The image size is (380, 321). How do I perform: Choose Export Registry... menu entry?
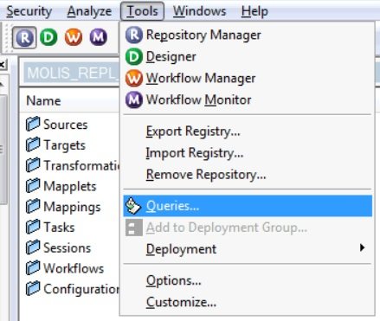[248, 132]
